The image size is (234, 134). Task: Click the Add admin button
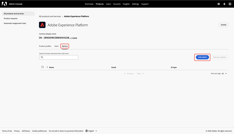coord(202,57)
